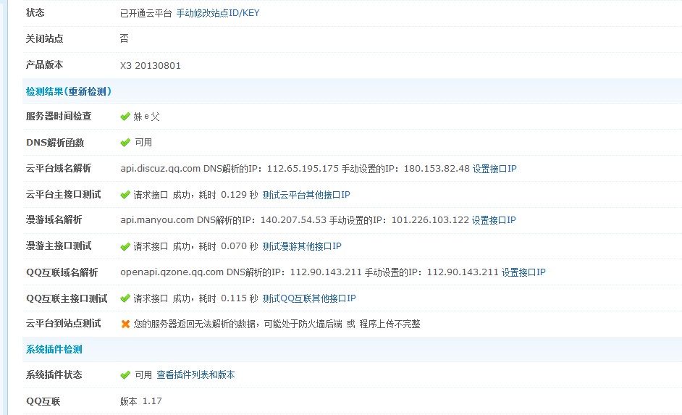Click 测试漫游其他接口IP link
682x415 pixels.
[302, 246]
